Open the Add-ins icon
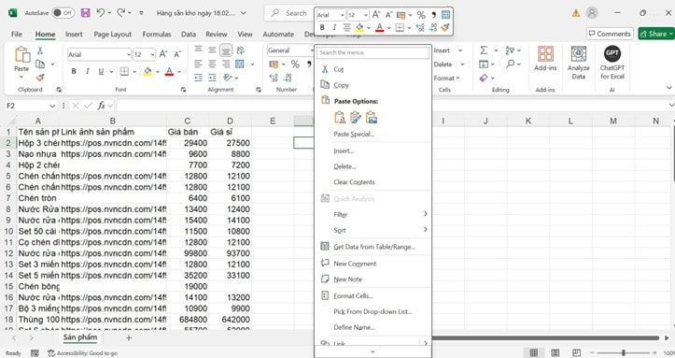This screenshot has height=358, width=675. pyautogui.click(x=545, y=54)
